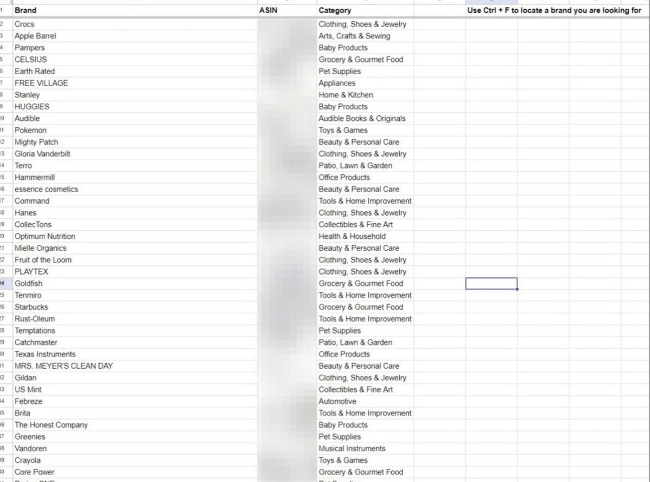The image size is (650, 482).
Task: Select the Pokemon brand cell
Action: click(x=134, y=131)
